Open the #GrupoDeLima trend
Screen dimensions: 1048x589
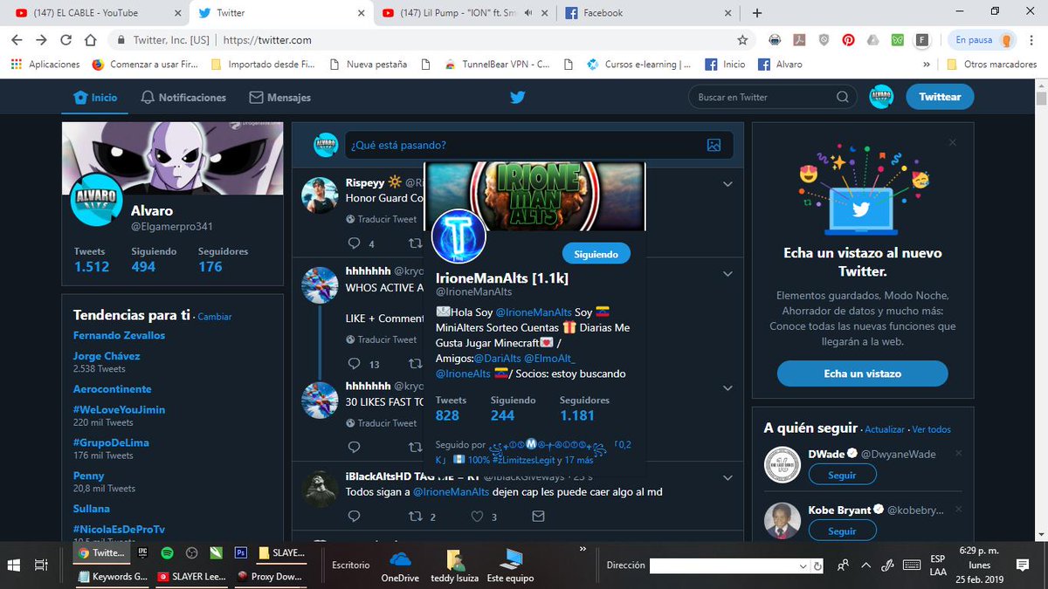(x=111, y=442)
